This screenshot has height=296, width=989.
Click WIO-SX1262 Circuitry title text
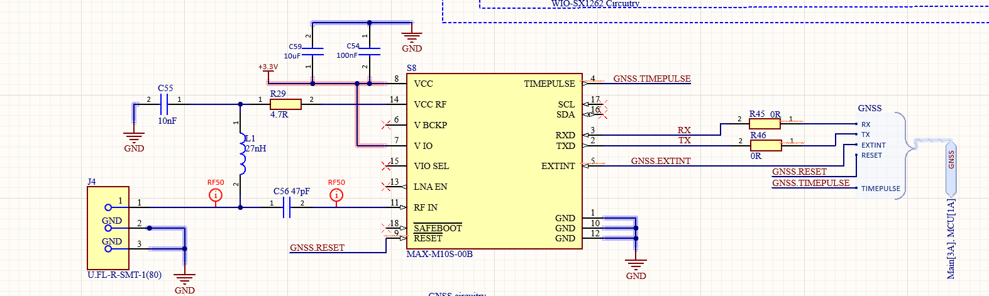click(595, 4)
